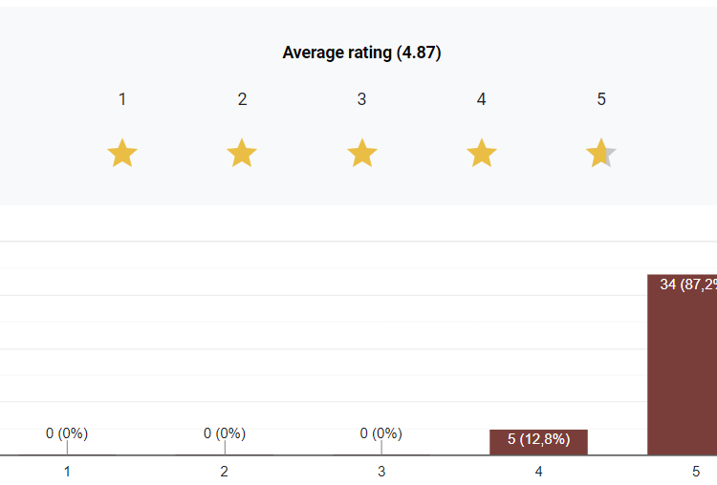
Task: Click the 0 (0%) label above rating 1
Action: coord(67,433)
